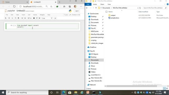
Task: Copy selected cells in Jupyter toolbar
Action: 15,18
